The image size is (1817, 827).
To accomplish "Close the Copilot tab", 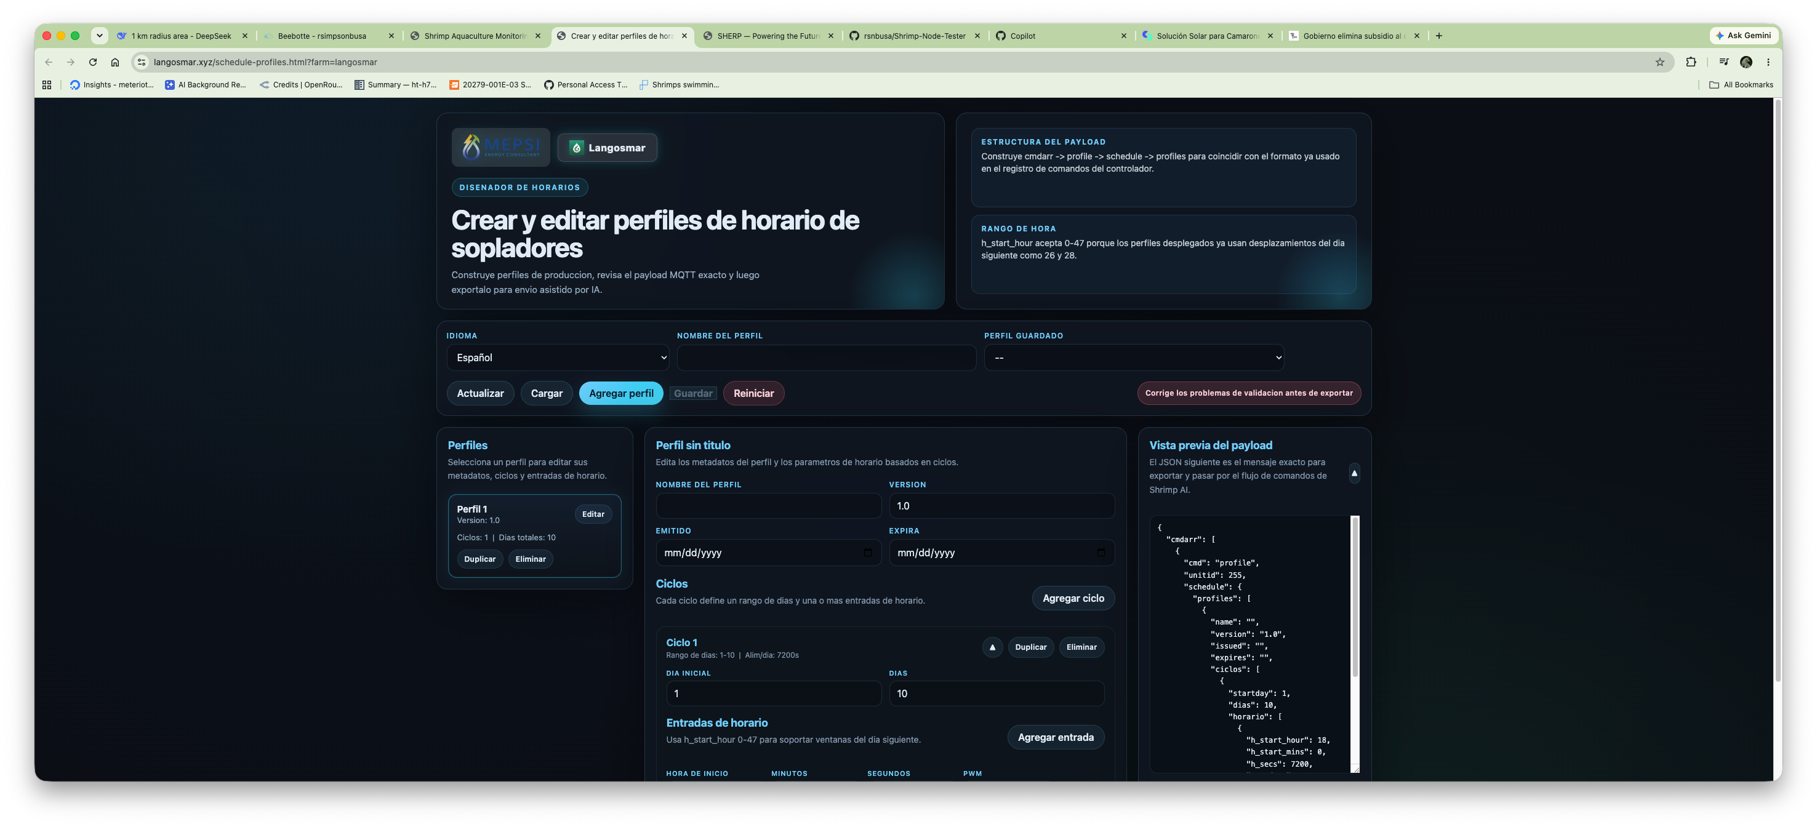I will pos(1124,36).
